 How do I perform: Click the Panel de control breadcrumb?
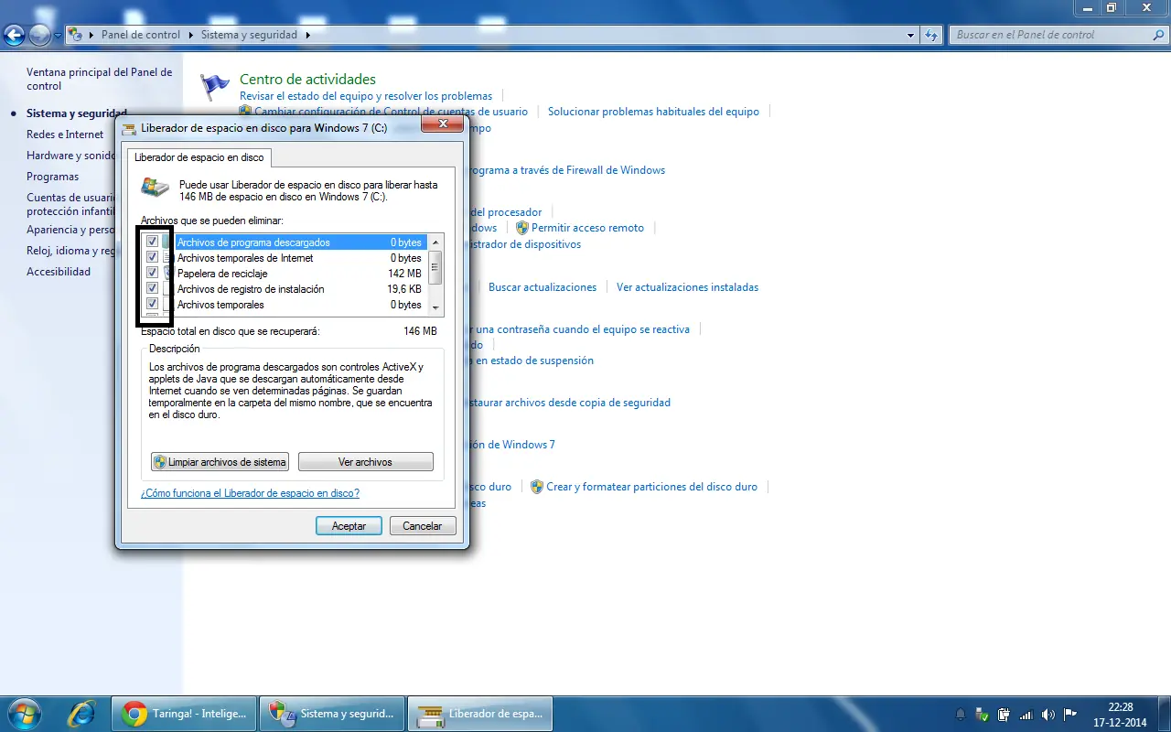coord(141,35)
